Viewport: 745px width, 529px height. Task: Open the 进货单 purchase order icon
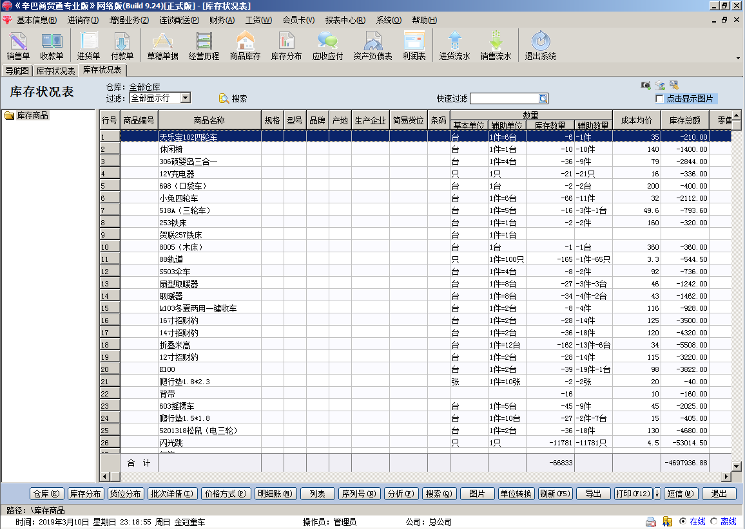pos(88,46)
